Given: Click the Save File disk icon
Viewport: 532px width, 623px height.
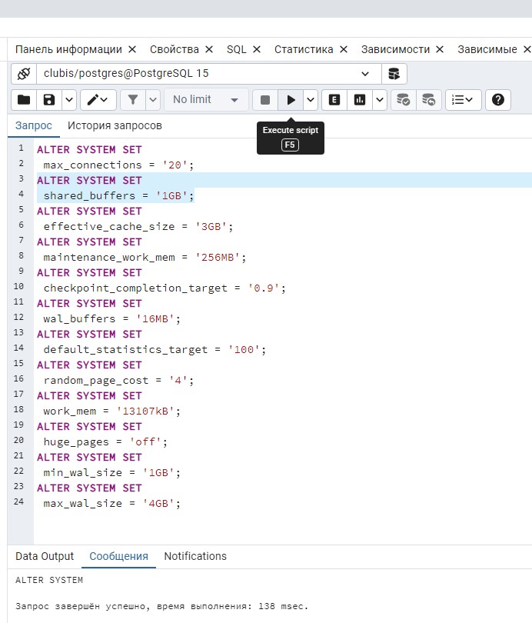Looking at the screenshot, I should 49,100.
